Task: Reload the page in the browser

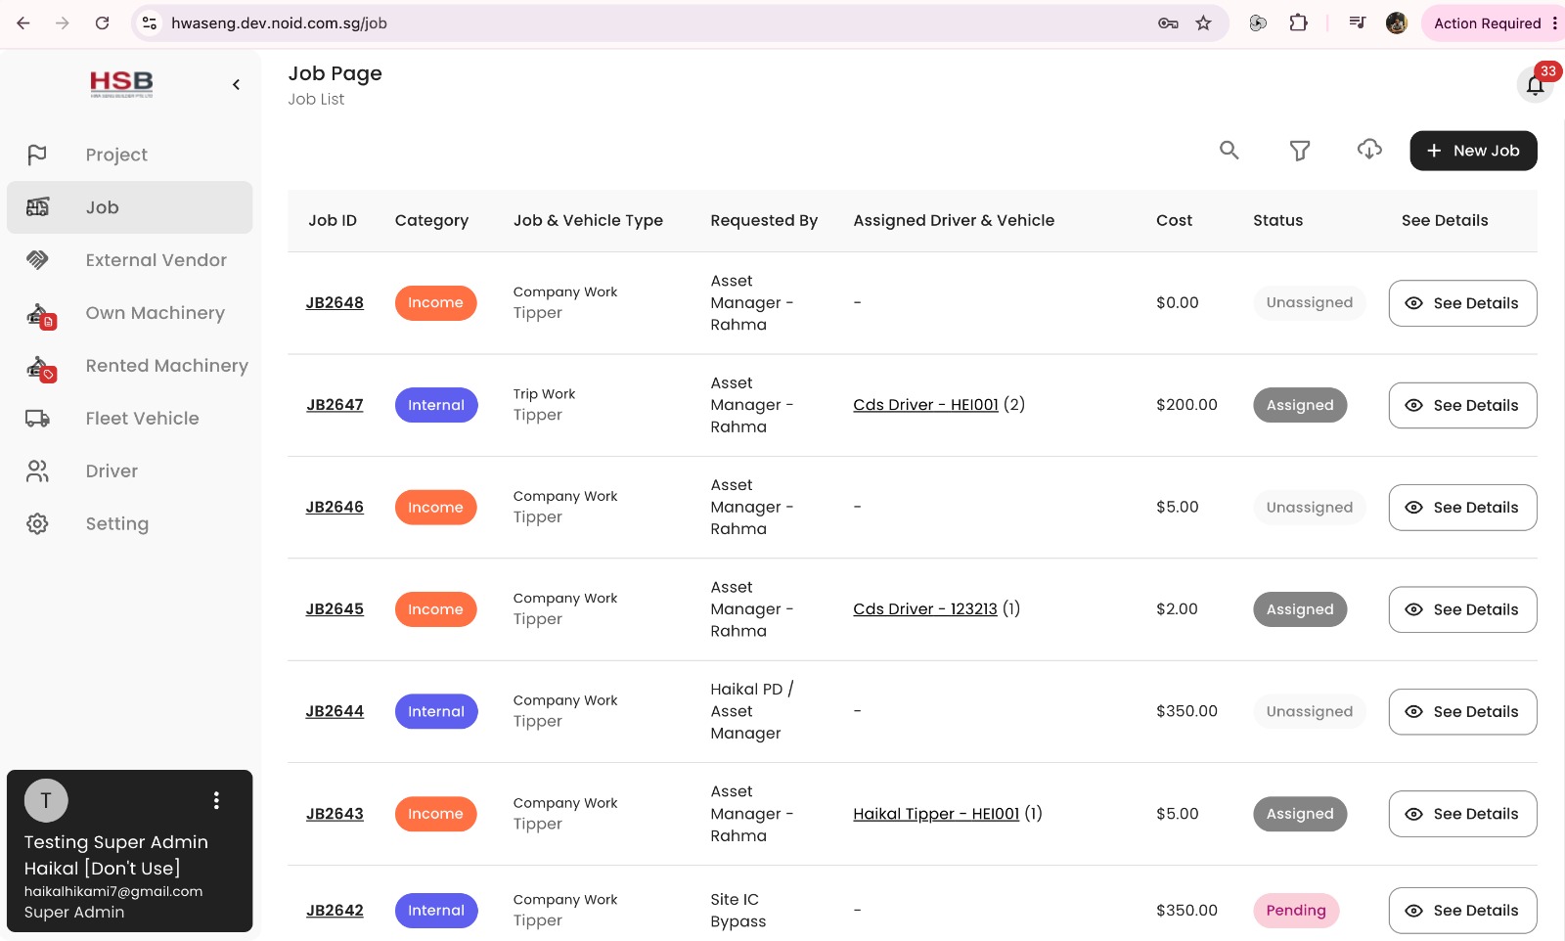Action: click(x=102, y=23)
